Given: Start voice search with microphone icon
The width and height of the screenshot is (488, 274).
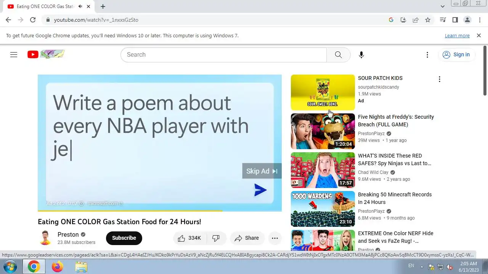Looking at the screenshot, I should pyautogui.click(x=361, y=55).
